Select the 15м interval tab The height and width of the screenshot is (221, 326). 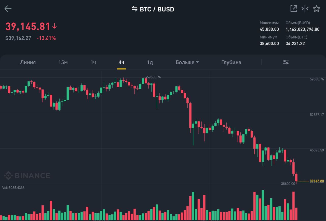63,62
